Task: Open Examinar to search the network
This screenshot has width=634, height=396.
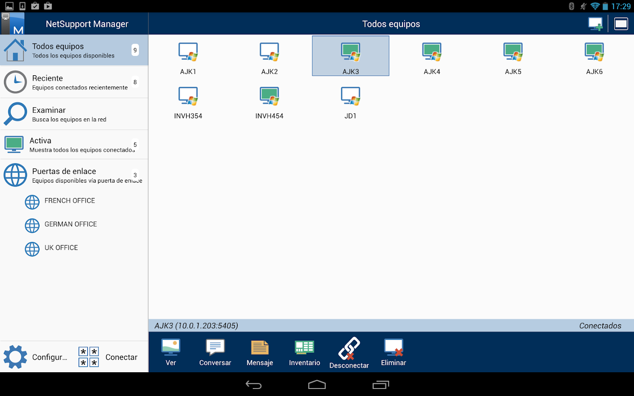Action: [74, 114]
